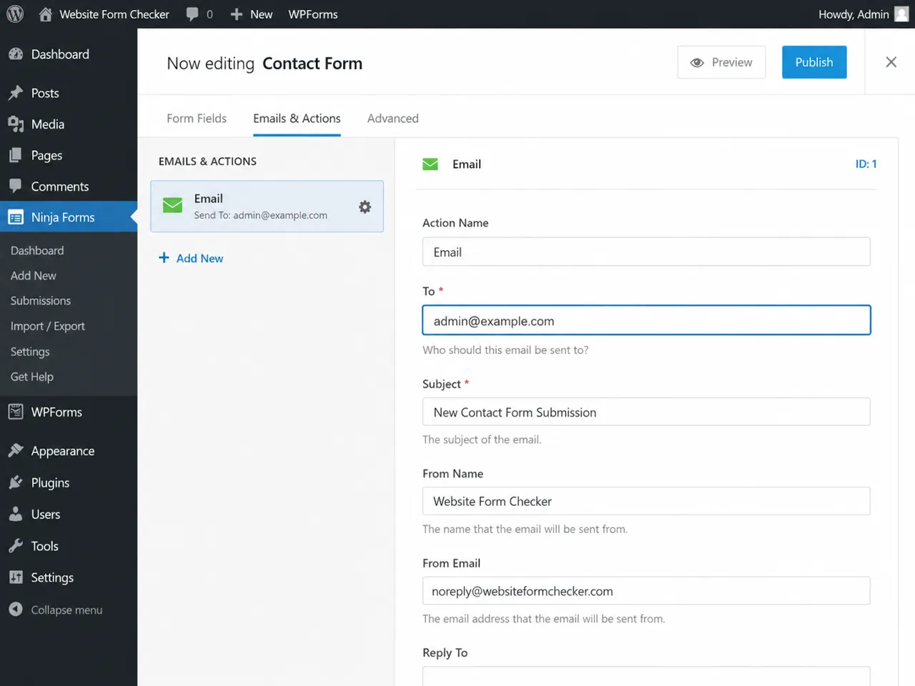The height and width of the screenshot is (686, 915).
Task: Focus the From Email input field
Action: (x=646, y=591)
